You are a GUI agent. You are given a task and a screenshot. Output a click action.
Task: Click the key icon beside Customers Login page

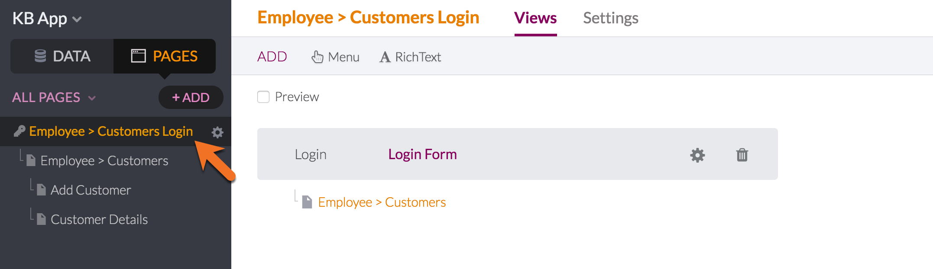click(19, 131)
